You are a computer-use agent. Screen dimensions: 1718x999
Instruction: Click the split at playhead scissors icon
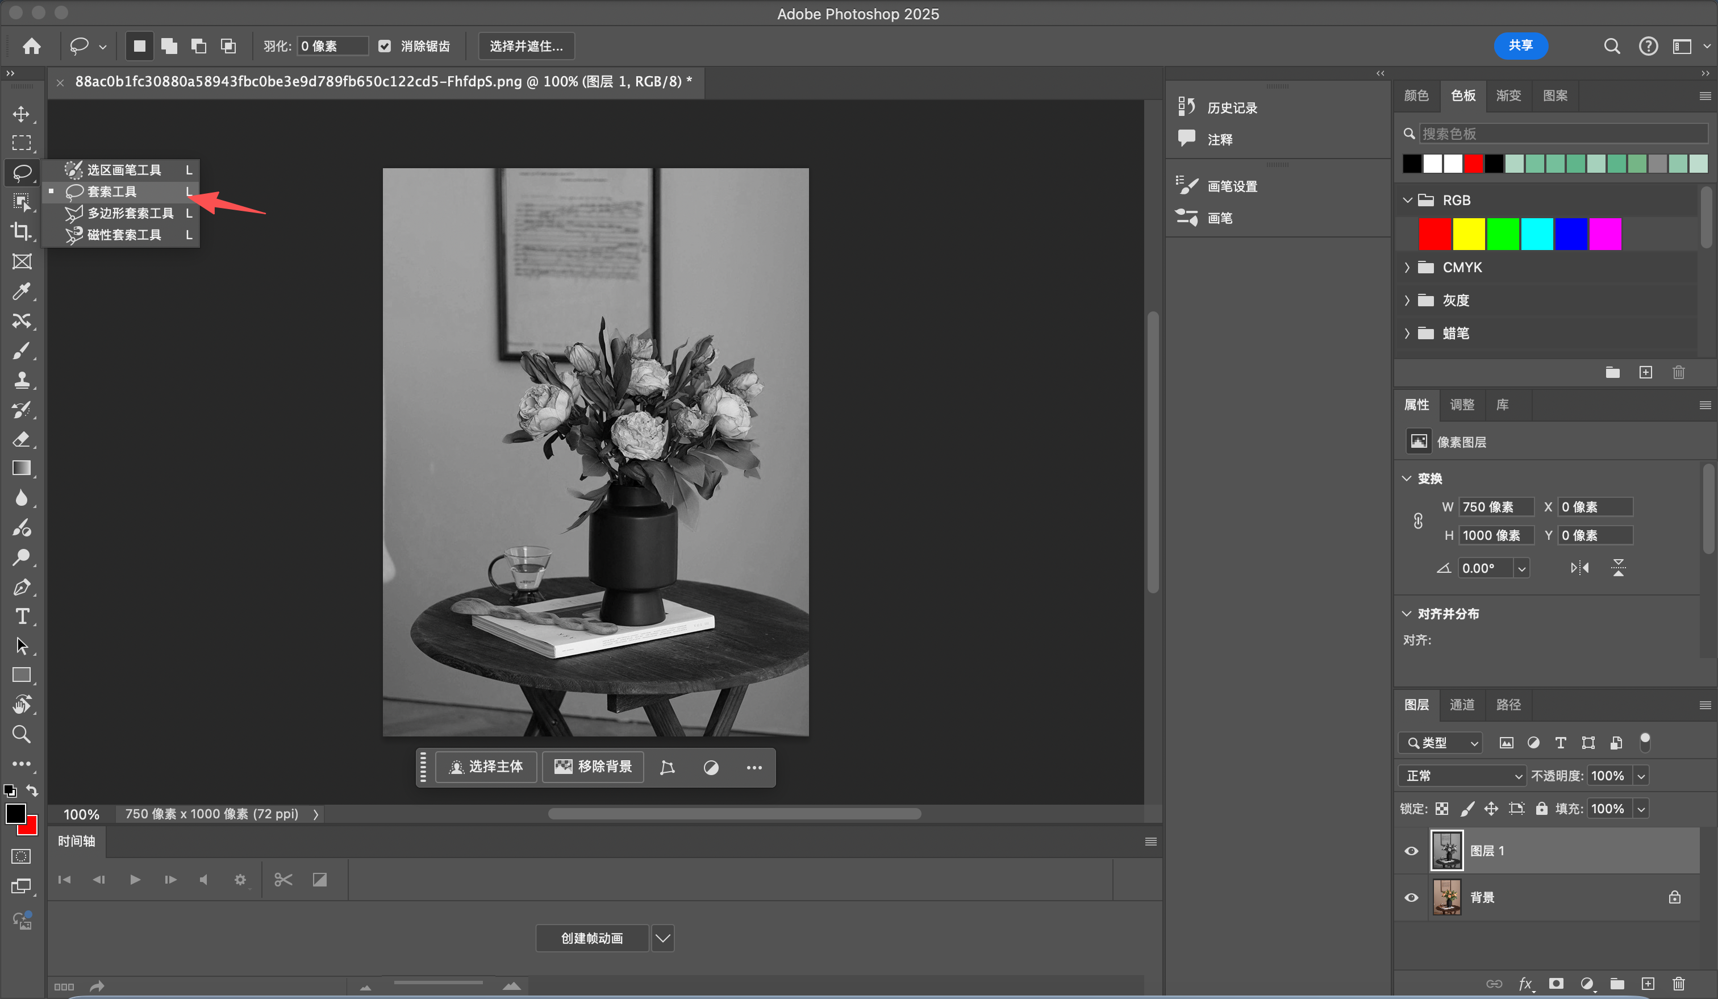pyautogui.click(x=283, y=880)
